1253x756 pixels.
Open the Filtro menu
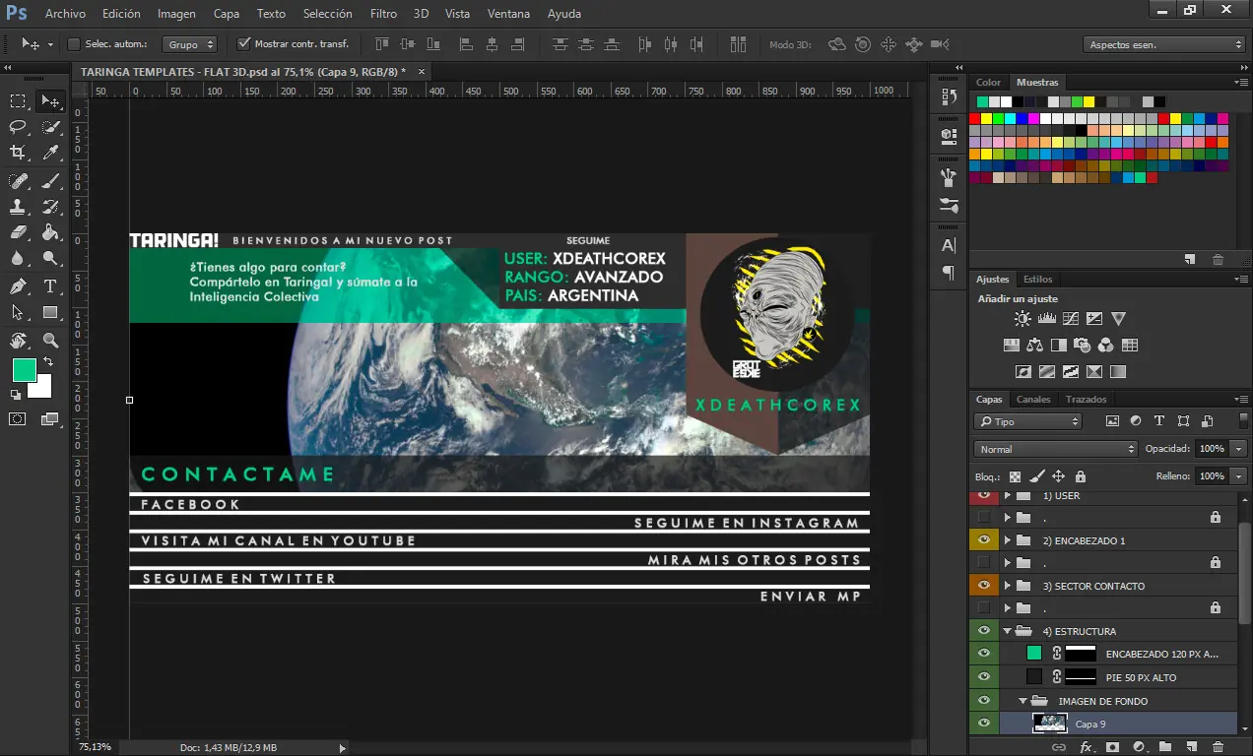(383, 14)
